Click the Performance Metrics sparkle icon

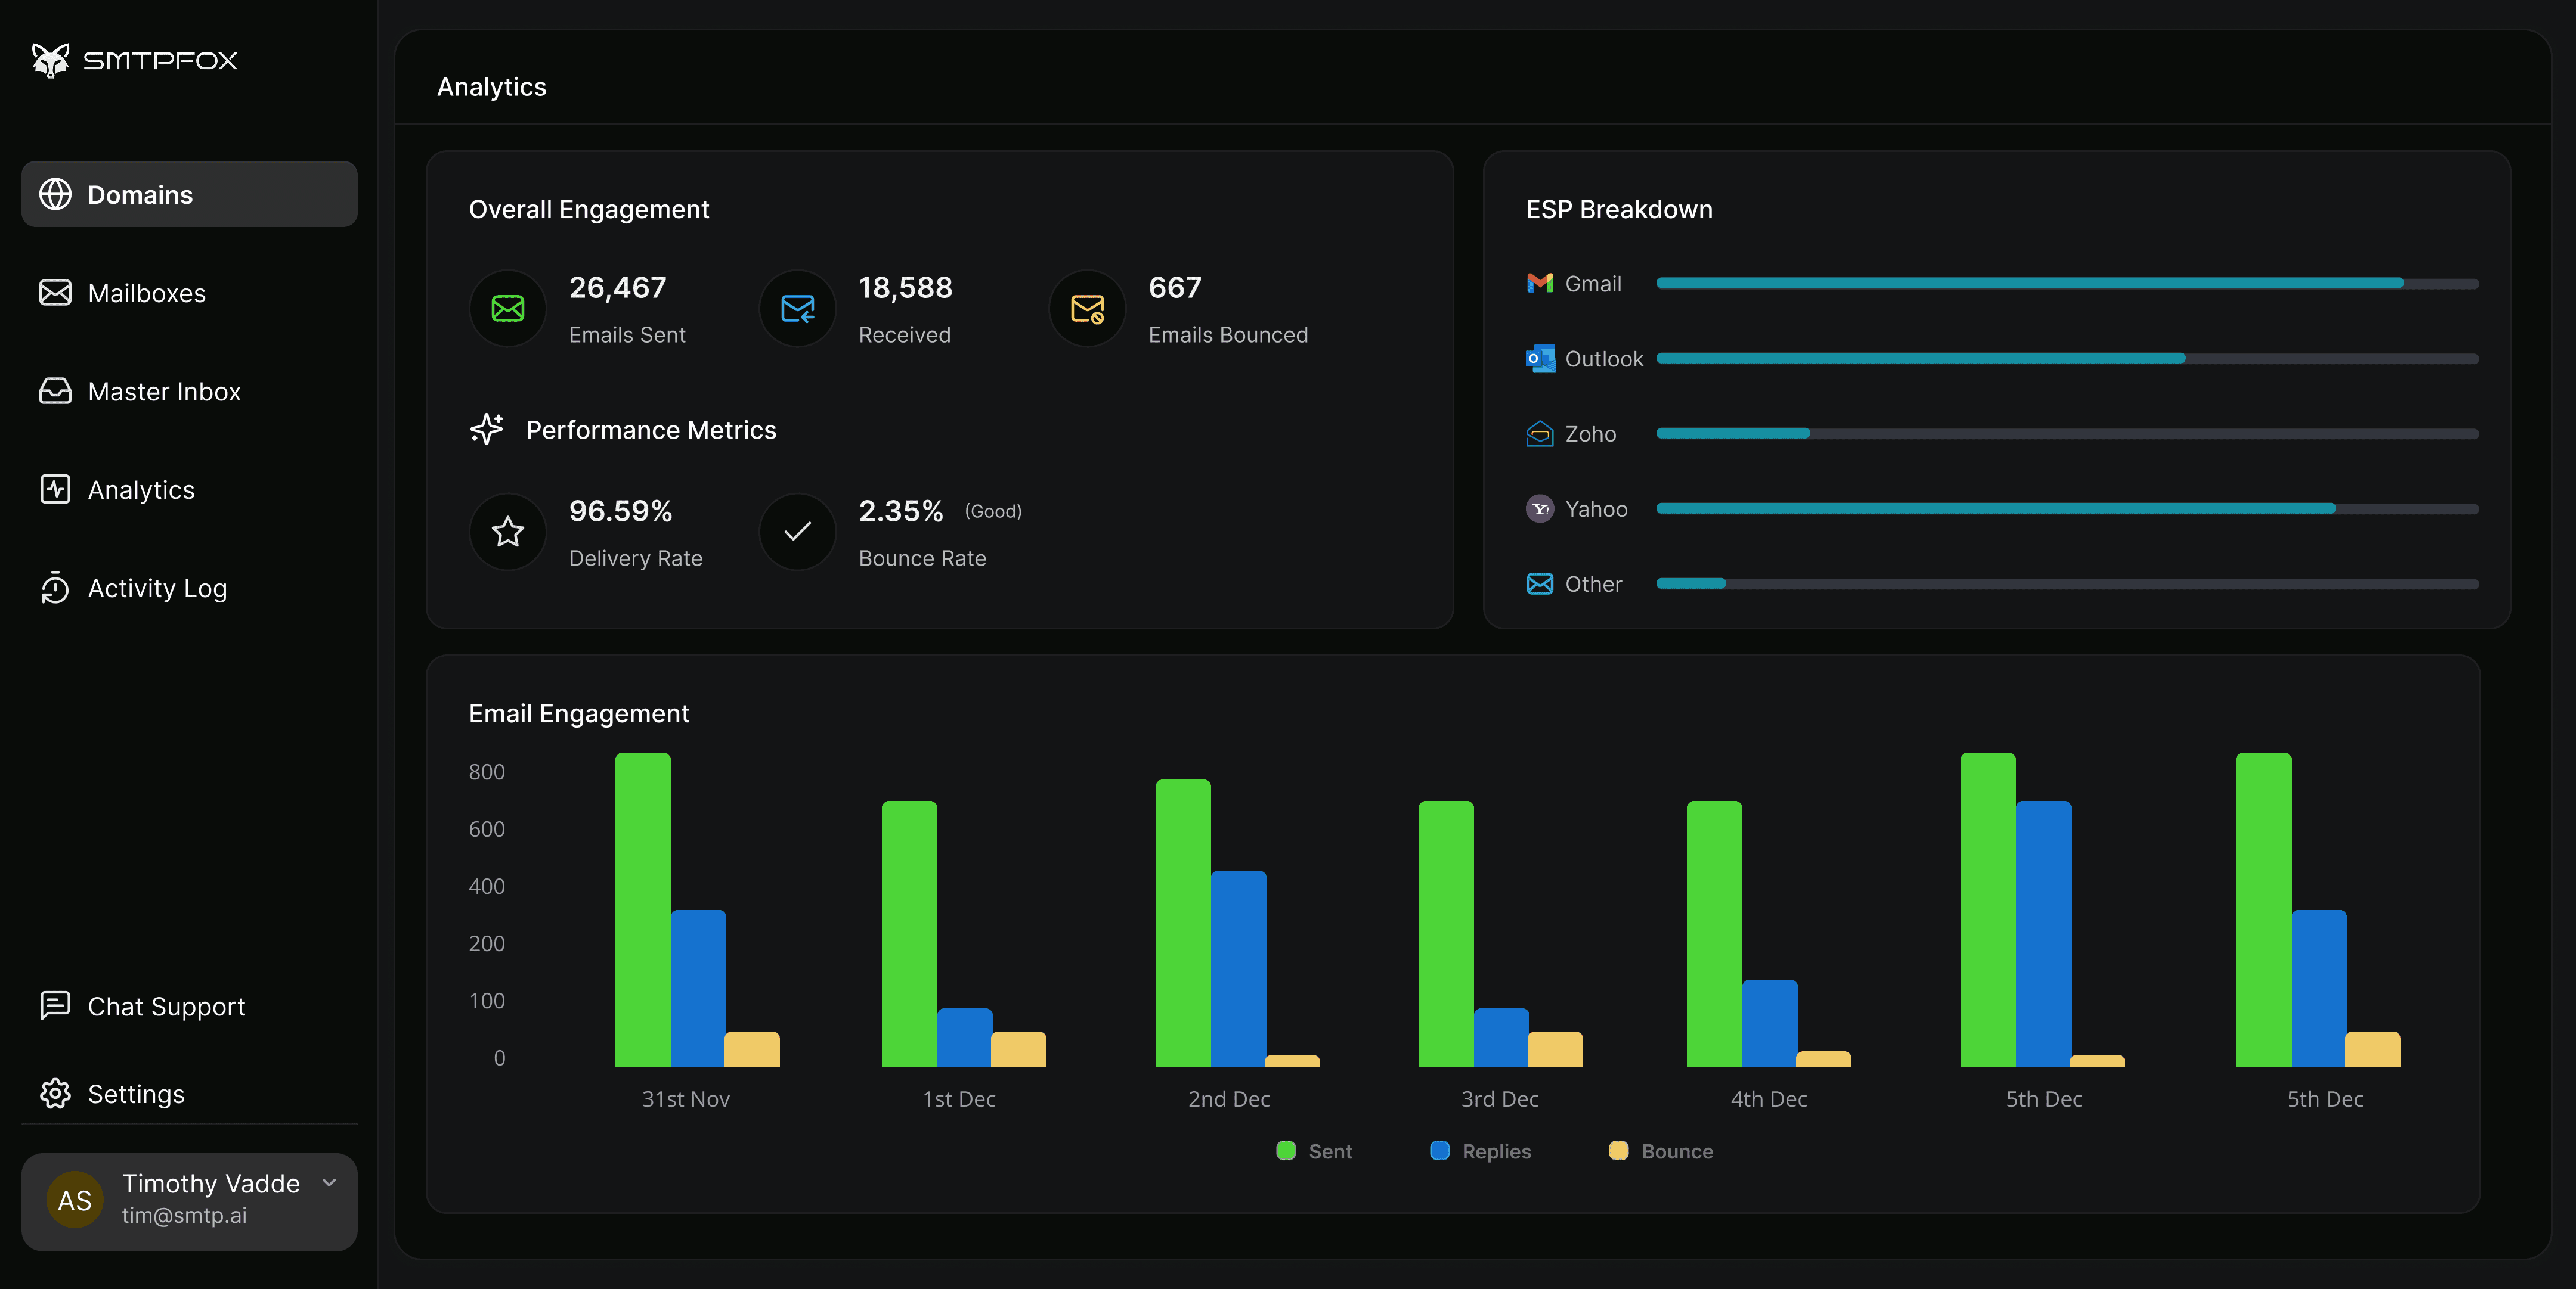pyautogui.click(x=487, y=430)
